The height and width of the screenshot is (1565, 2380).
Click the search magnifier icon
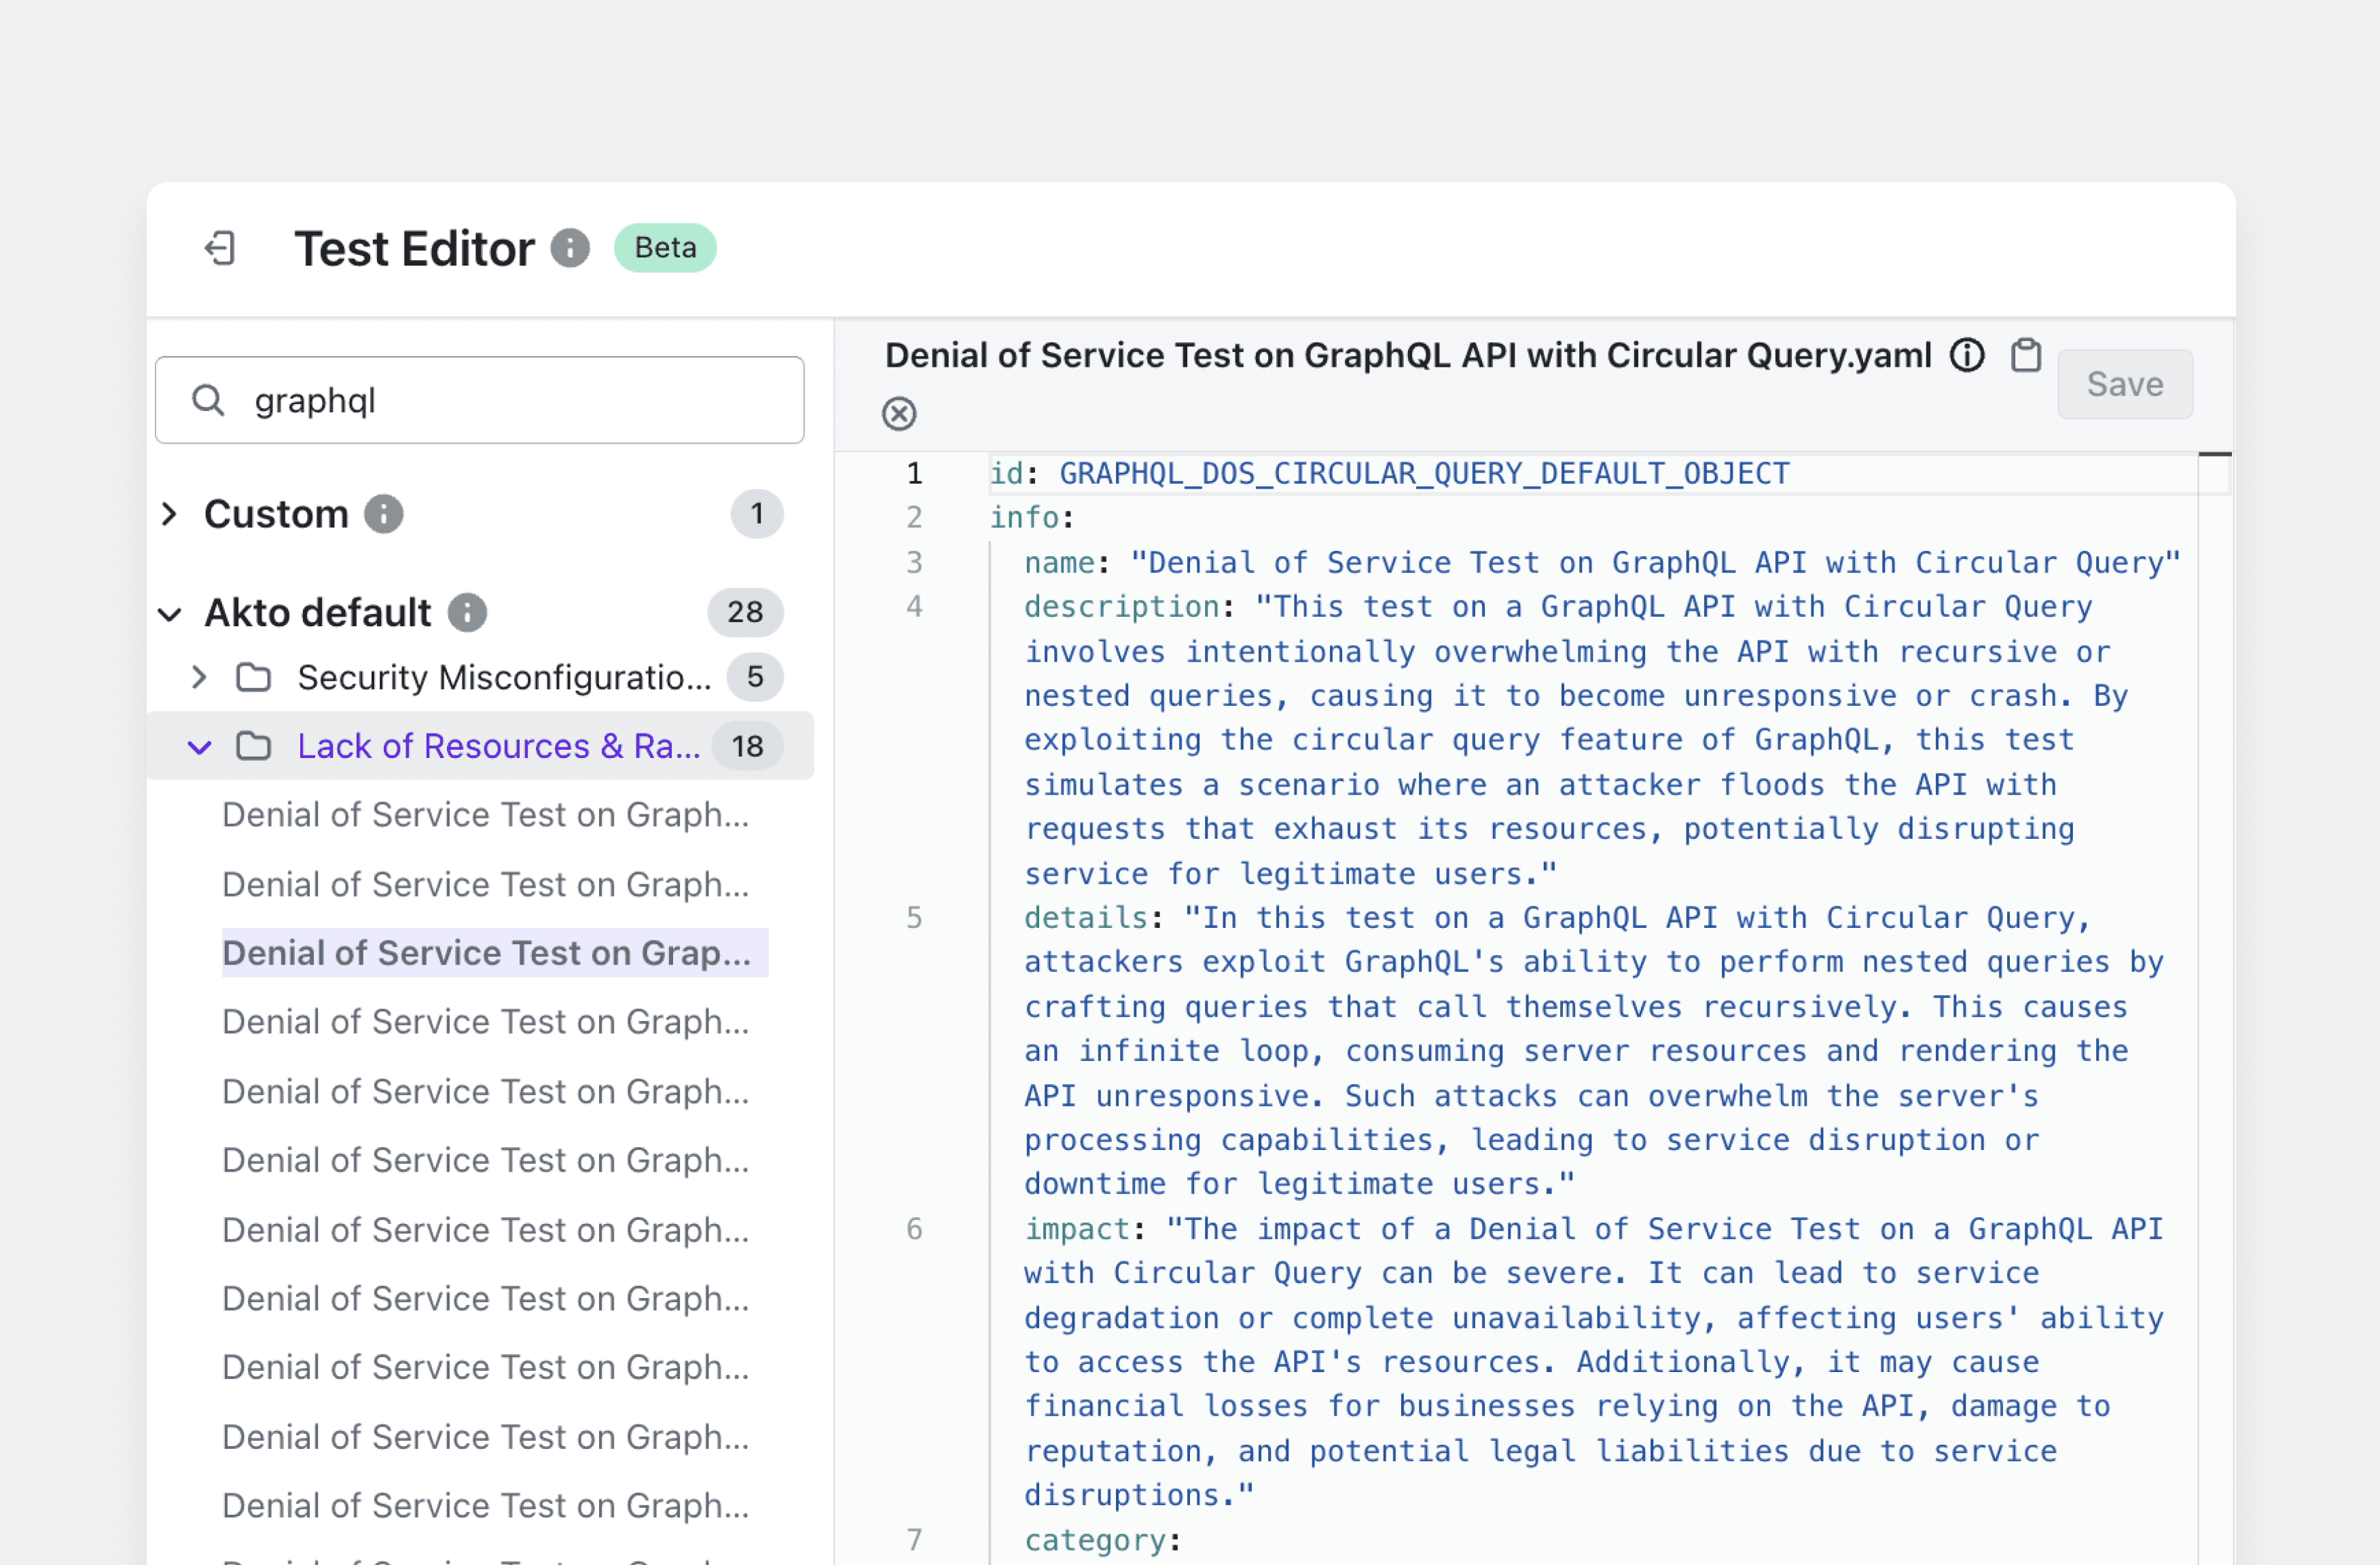(x=208, y=400)
